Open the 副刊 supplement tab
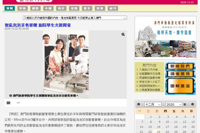This screenshot has width=200, height=133. pos(113,8)
